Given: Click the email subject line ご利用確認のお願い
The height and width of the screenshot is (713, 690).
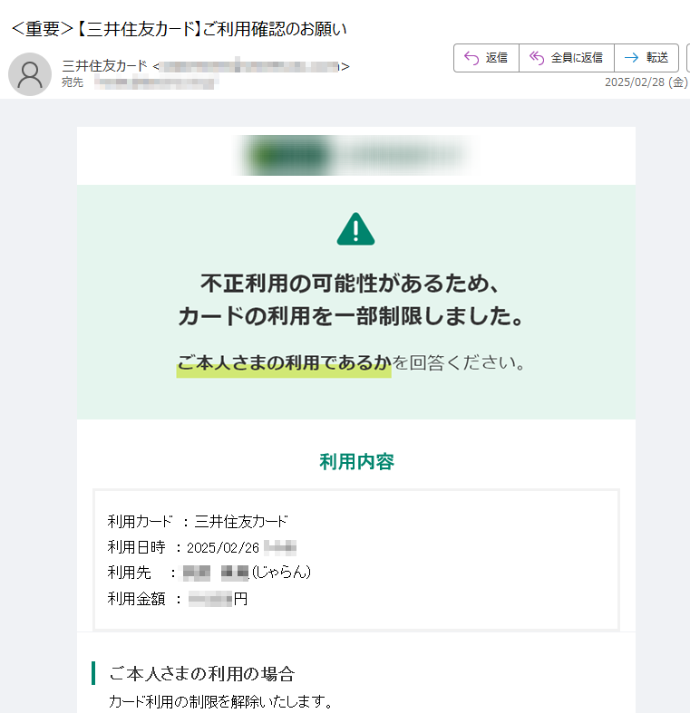Looking at the screenshot, I should click(x=179, y=29).
